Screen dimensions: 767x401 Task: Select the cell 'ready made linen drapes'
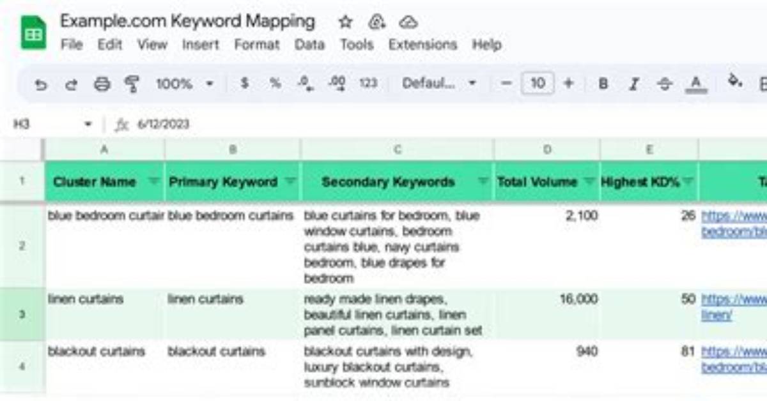tap(397, 314)
